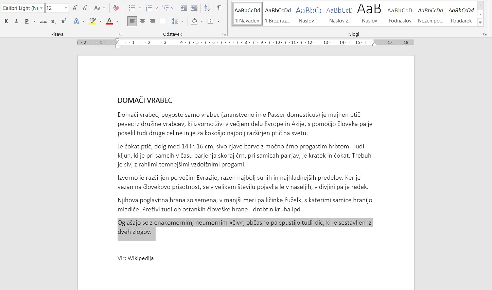
Task: Apply bullet list
Action: click(132, 8)
